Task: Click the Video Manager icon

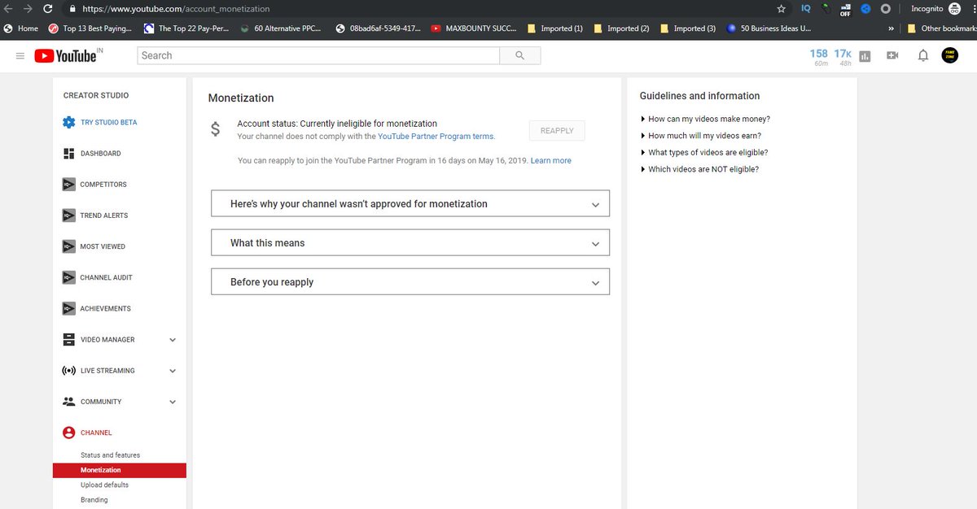Action: 69,340
